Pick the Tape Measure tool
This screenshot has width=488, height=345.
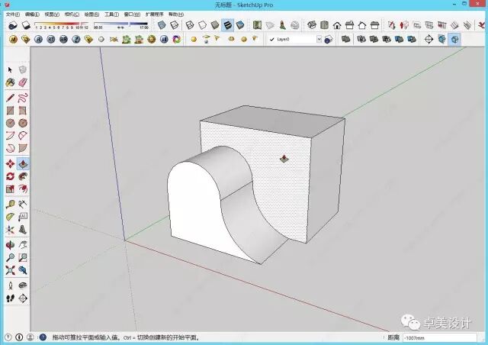point(10,204)
